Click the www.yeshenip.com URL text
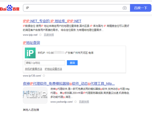152x113 pixels. pyautogui.click(x=62, y=102)
